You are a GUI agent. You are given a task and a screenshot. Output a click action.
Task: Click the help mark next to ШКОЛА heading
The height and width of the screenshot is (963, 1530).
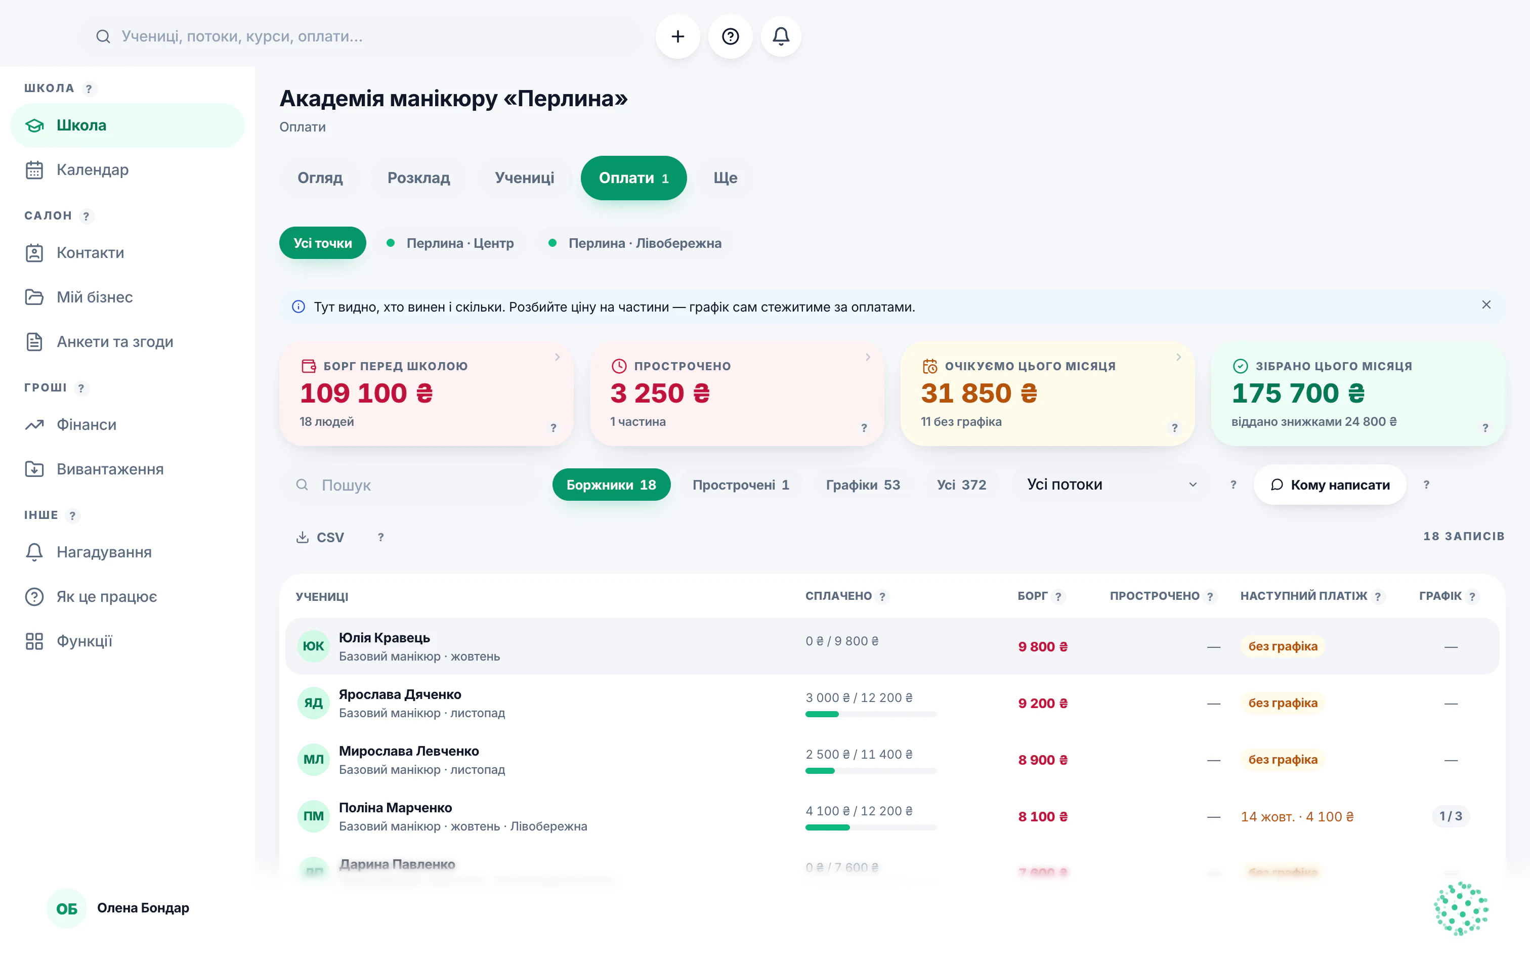click(89, 89)
